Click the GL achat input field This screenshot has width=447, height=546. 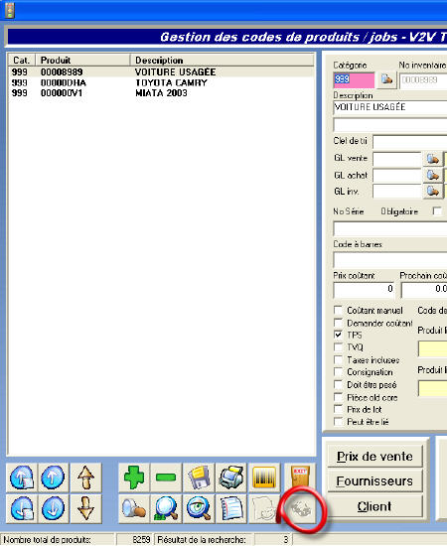(397, 175)
